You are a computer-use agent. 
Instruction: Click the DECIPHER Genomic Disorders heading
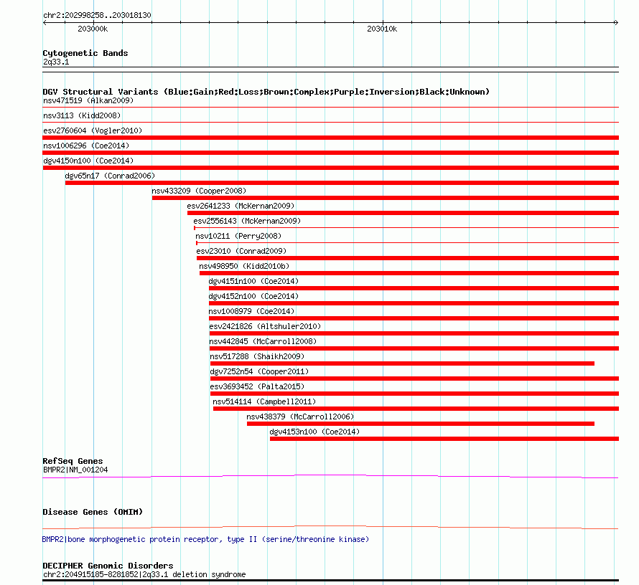(x=108, y=566)
